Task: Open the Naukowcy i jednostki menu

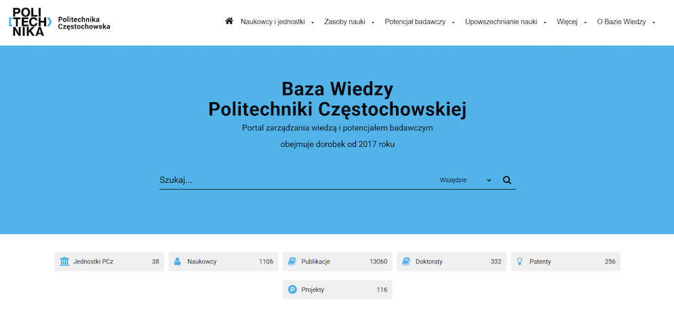Action: tap(273, 22)
